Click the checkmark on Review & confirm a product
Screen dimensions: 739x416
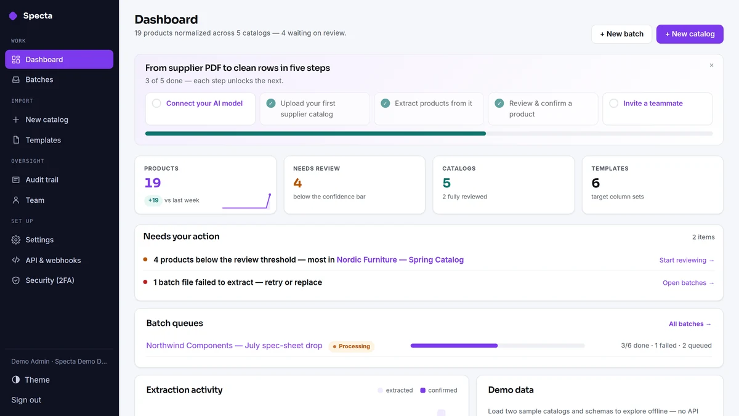click(499, 104)
